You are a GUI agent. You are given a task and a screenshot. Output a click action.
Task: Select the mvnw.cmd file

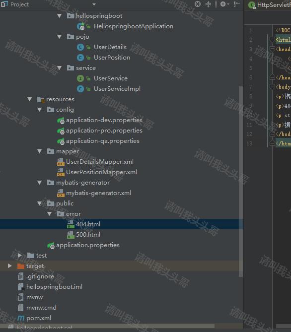41,308
